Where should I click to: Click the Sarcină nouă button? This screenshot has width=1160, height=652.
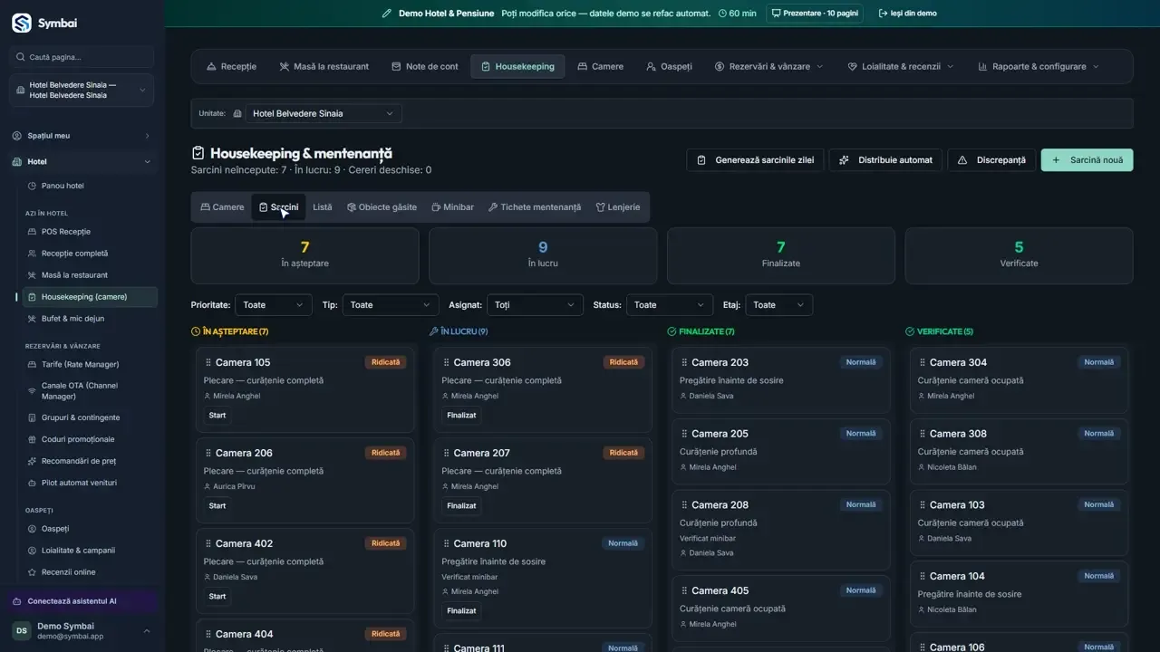pyautogui.click(x=1087, y=160)
